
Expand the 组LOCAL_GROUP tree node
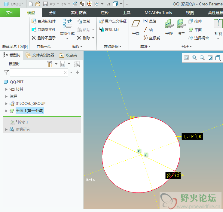pos(6,104)
